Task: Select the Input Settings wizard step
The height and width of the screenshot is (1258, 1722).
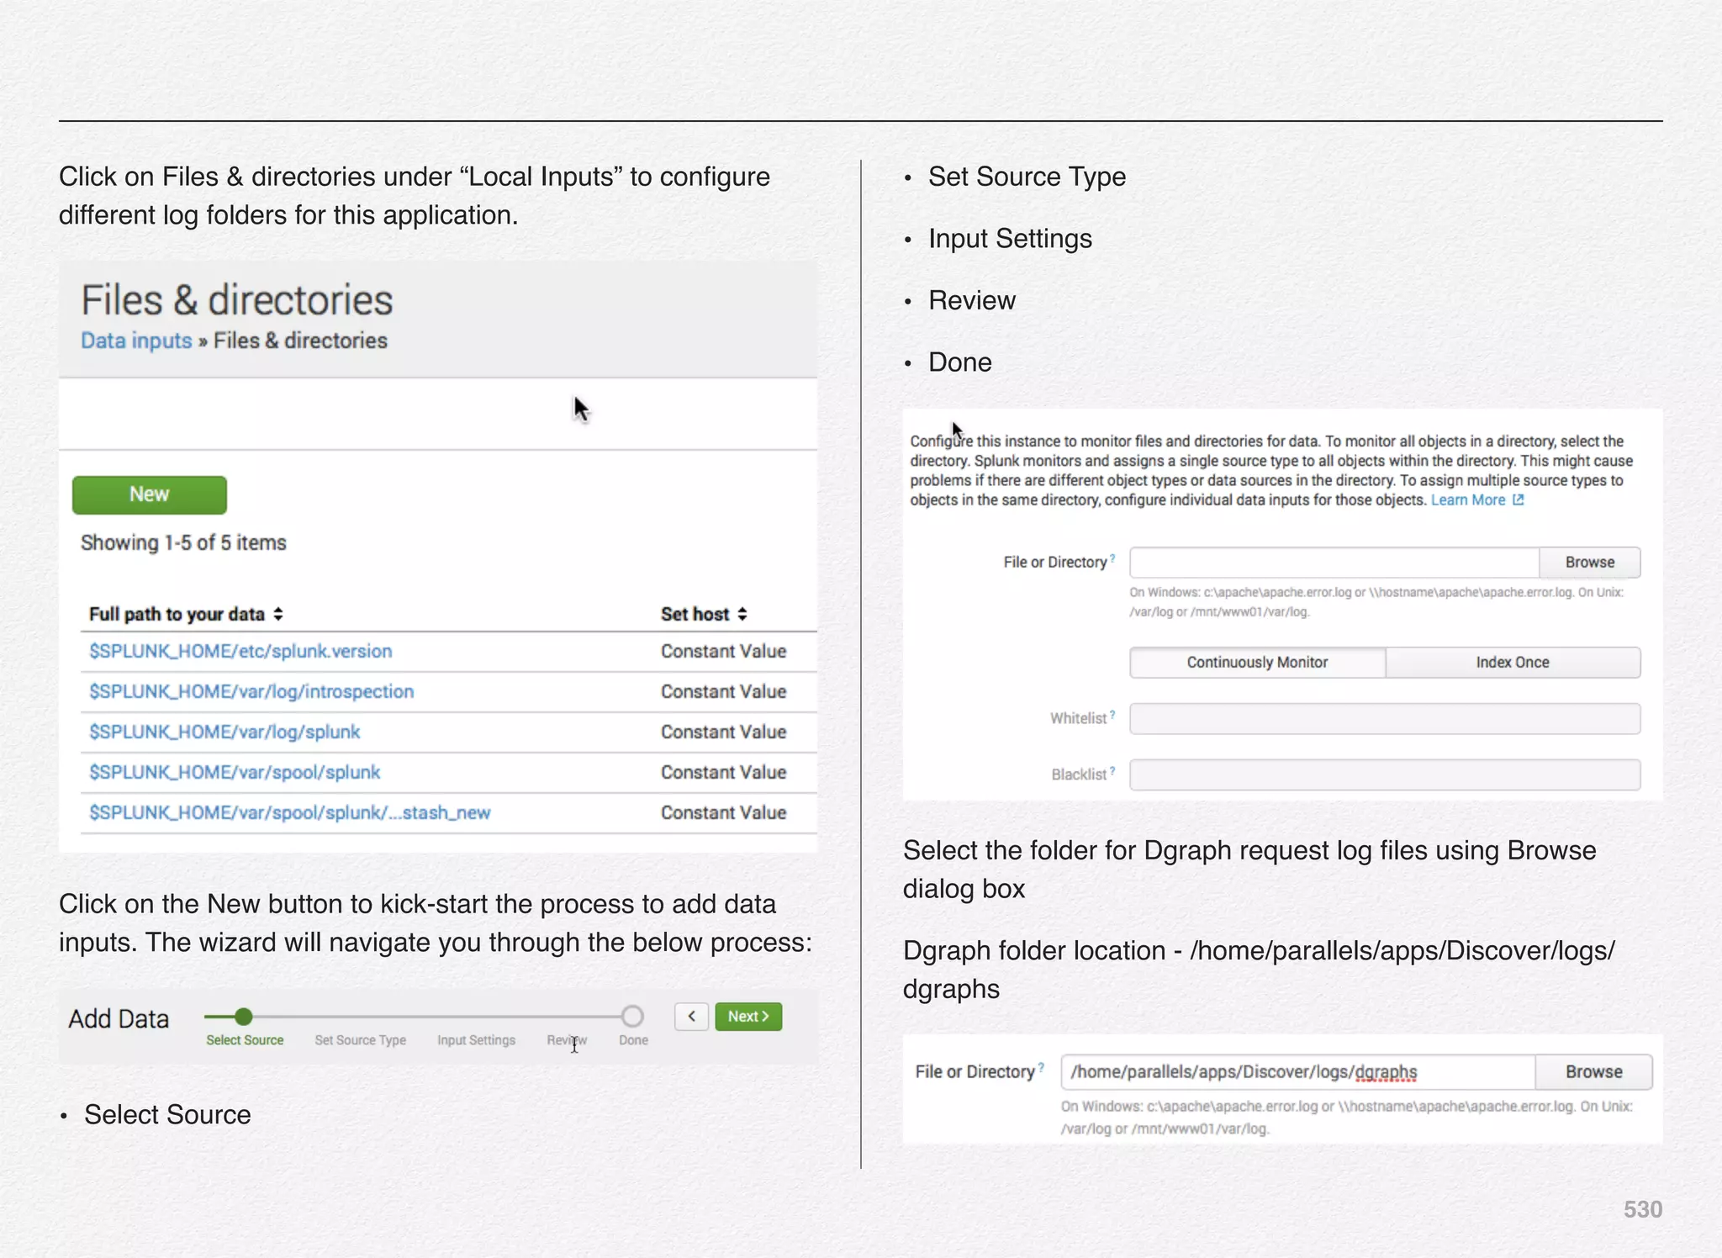Action: (476, 1040)
